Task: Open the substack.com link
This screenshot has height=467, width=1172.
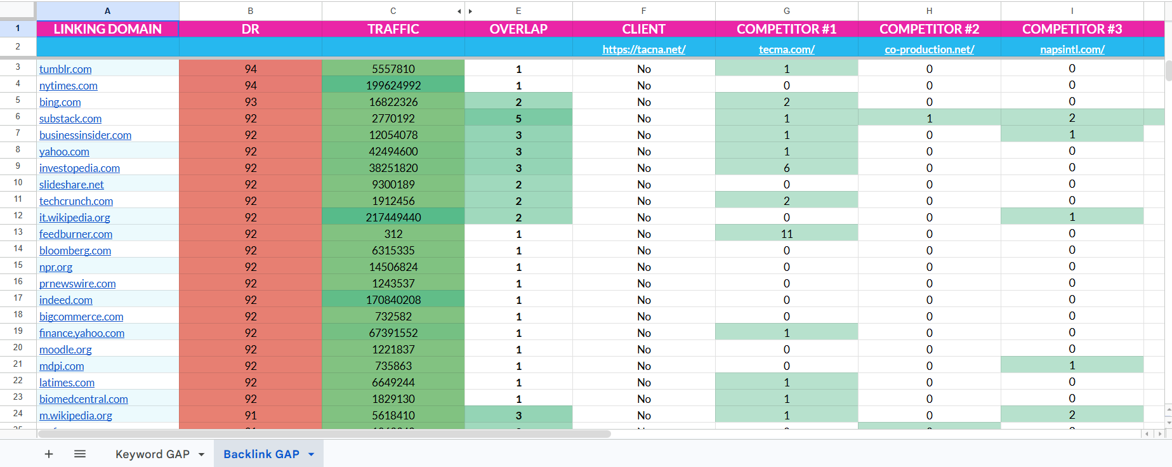Action: click(70, 119)
